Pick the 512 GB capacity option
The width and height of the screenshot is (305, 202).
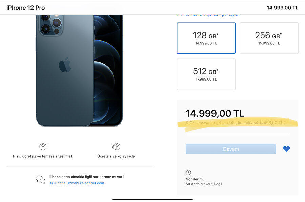click(206, 74)
